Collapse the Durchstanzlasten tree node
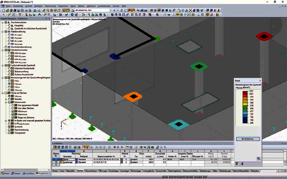The image size is (287, 179). pyautogui.click(x=3, y=22)
